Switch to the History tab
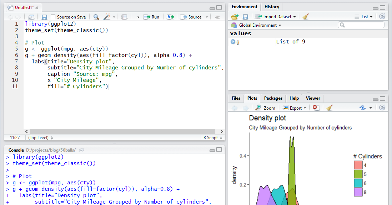 [272, 7]
